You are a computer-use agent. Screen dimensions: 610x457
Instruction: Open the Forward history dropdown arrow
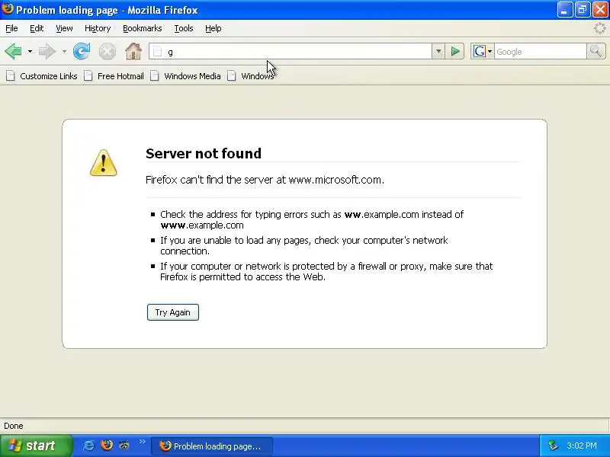(x=64, y=51)
